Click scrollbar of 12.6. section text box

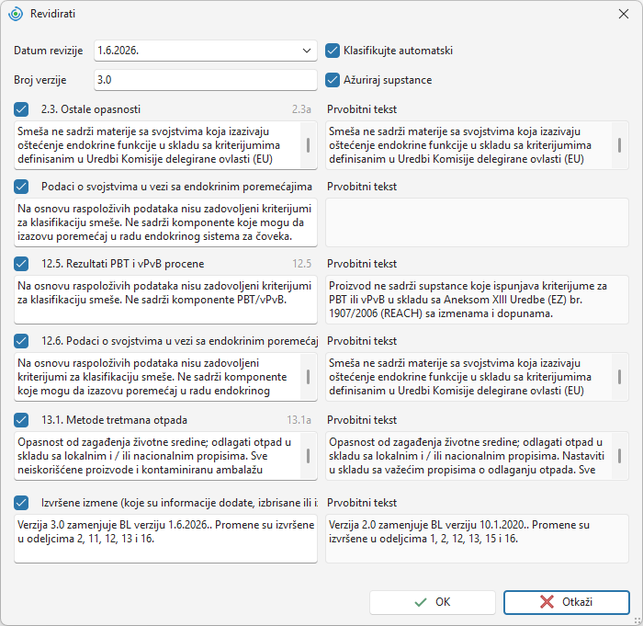click(309, 377)
